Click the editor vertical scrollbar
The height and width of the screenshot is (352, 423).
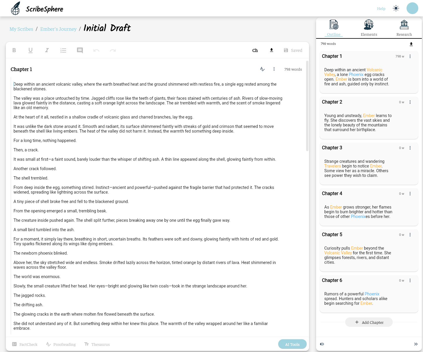(307, 106)
